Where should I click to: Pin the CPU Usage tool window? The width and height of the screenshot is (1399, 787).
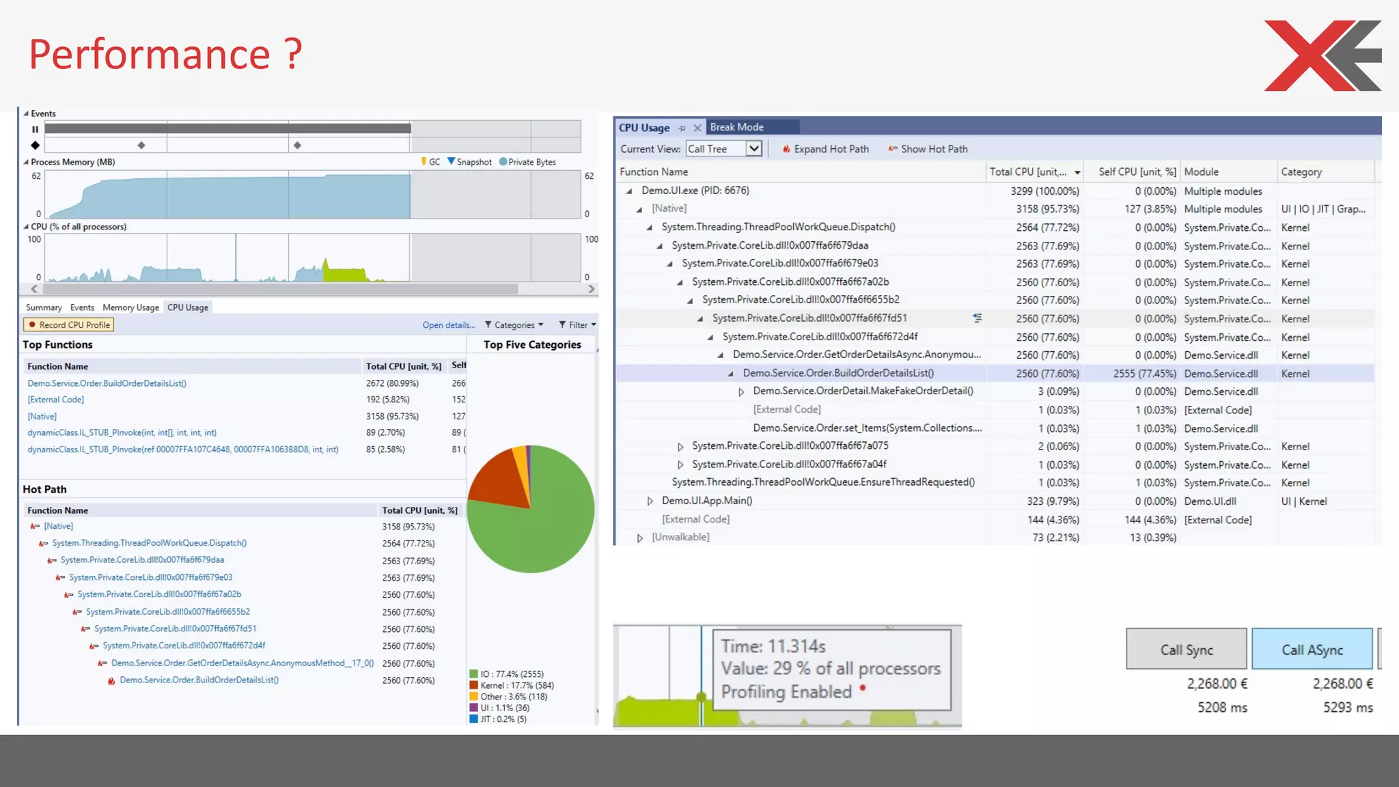(x=682, y=128)
